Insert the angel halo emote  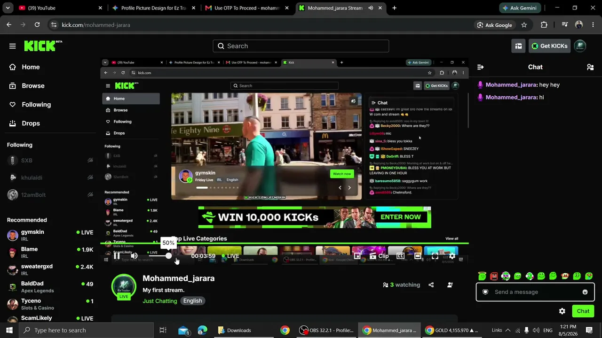coord(482,276)
